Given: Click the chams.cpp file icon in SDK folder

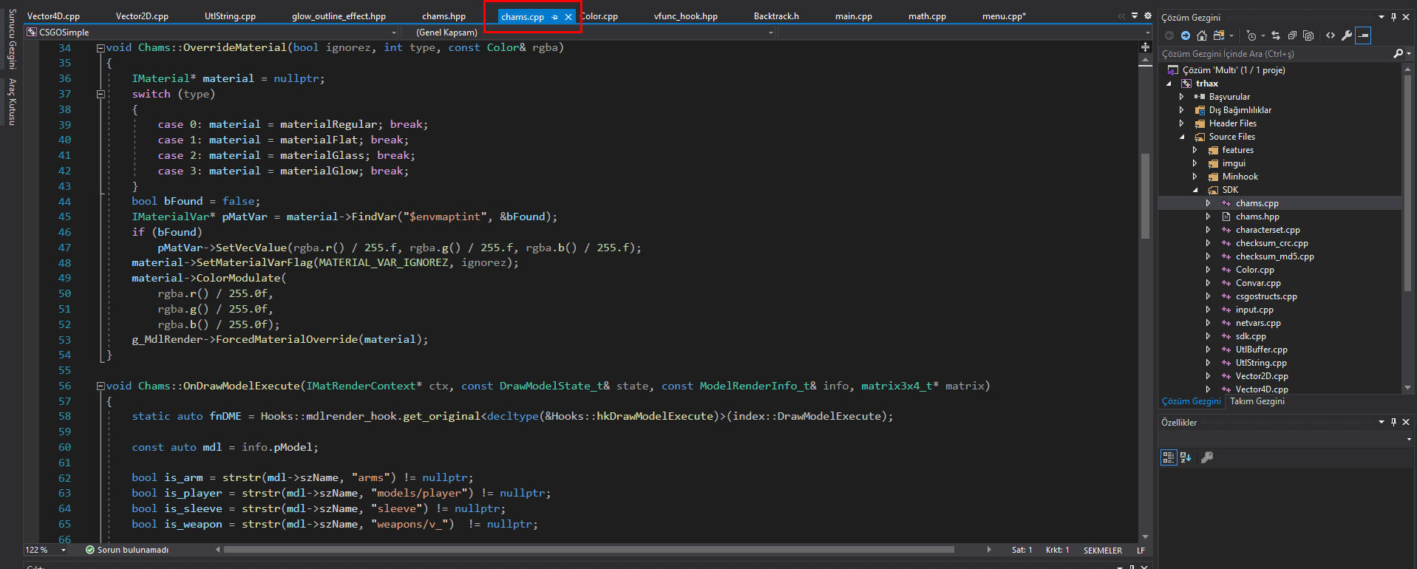Looking at the screenshot, I should coord(1226,203).
